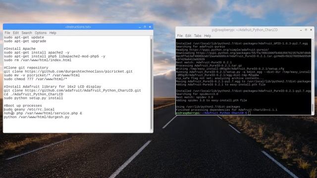
Task: Click line 'sudo python setup.py install'
Action: click(x=33, y=98)
